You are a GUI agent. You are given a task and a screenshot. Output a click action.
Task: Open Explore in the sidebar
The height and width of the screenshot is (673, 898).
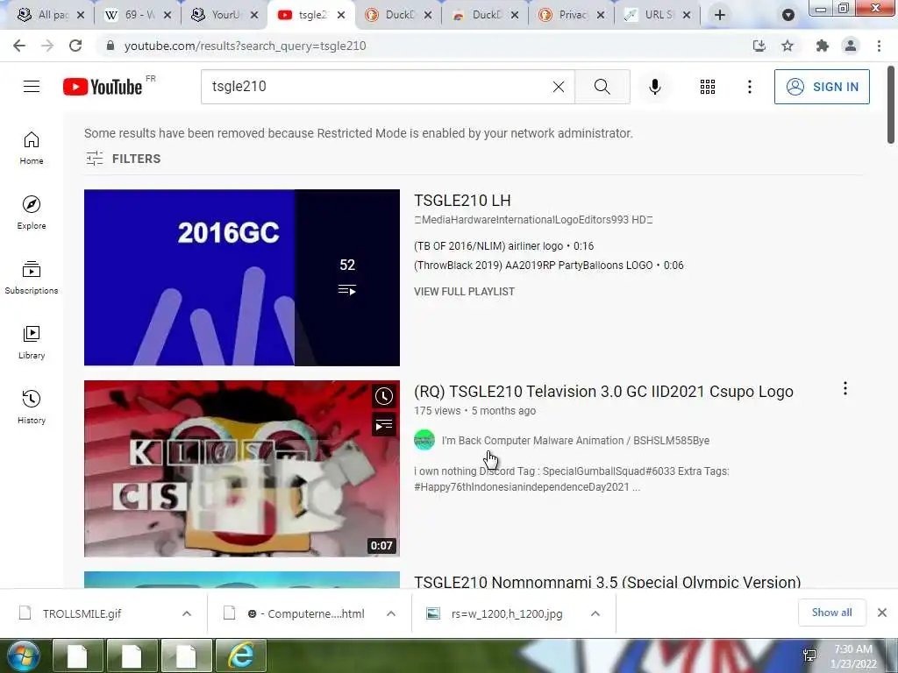[x=32, y=212]
